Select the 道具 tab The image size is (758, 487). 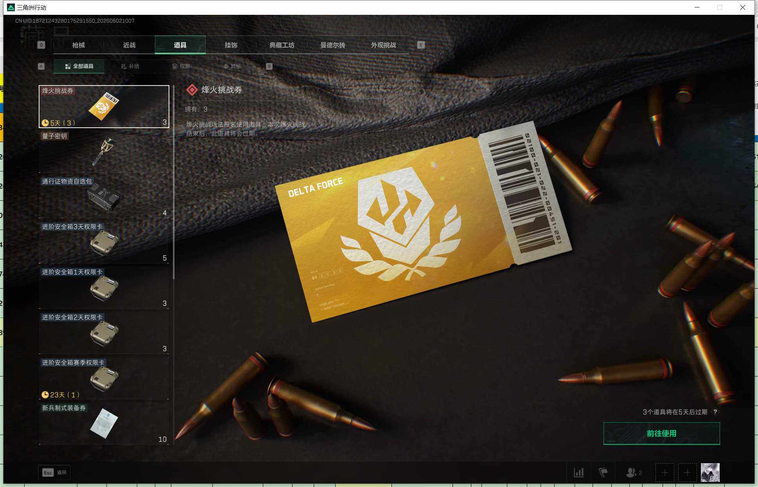[180, 45]
